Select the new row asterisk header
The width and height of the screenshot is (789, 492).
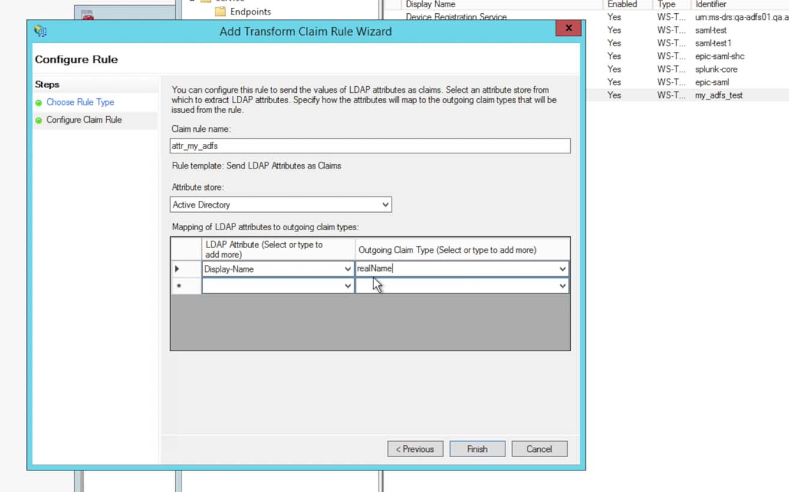coord(178,286)
